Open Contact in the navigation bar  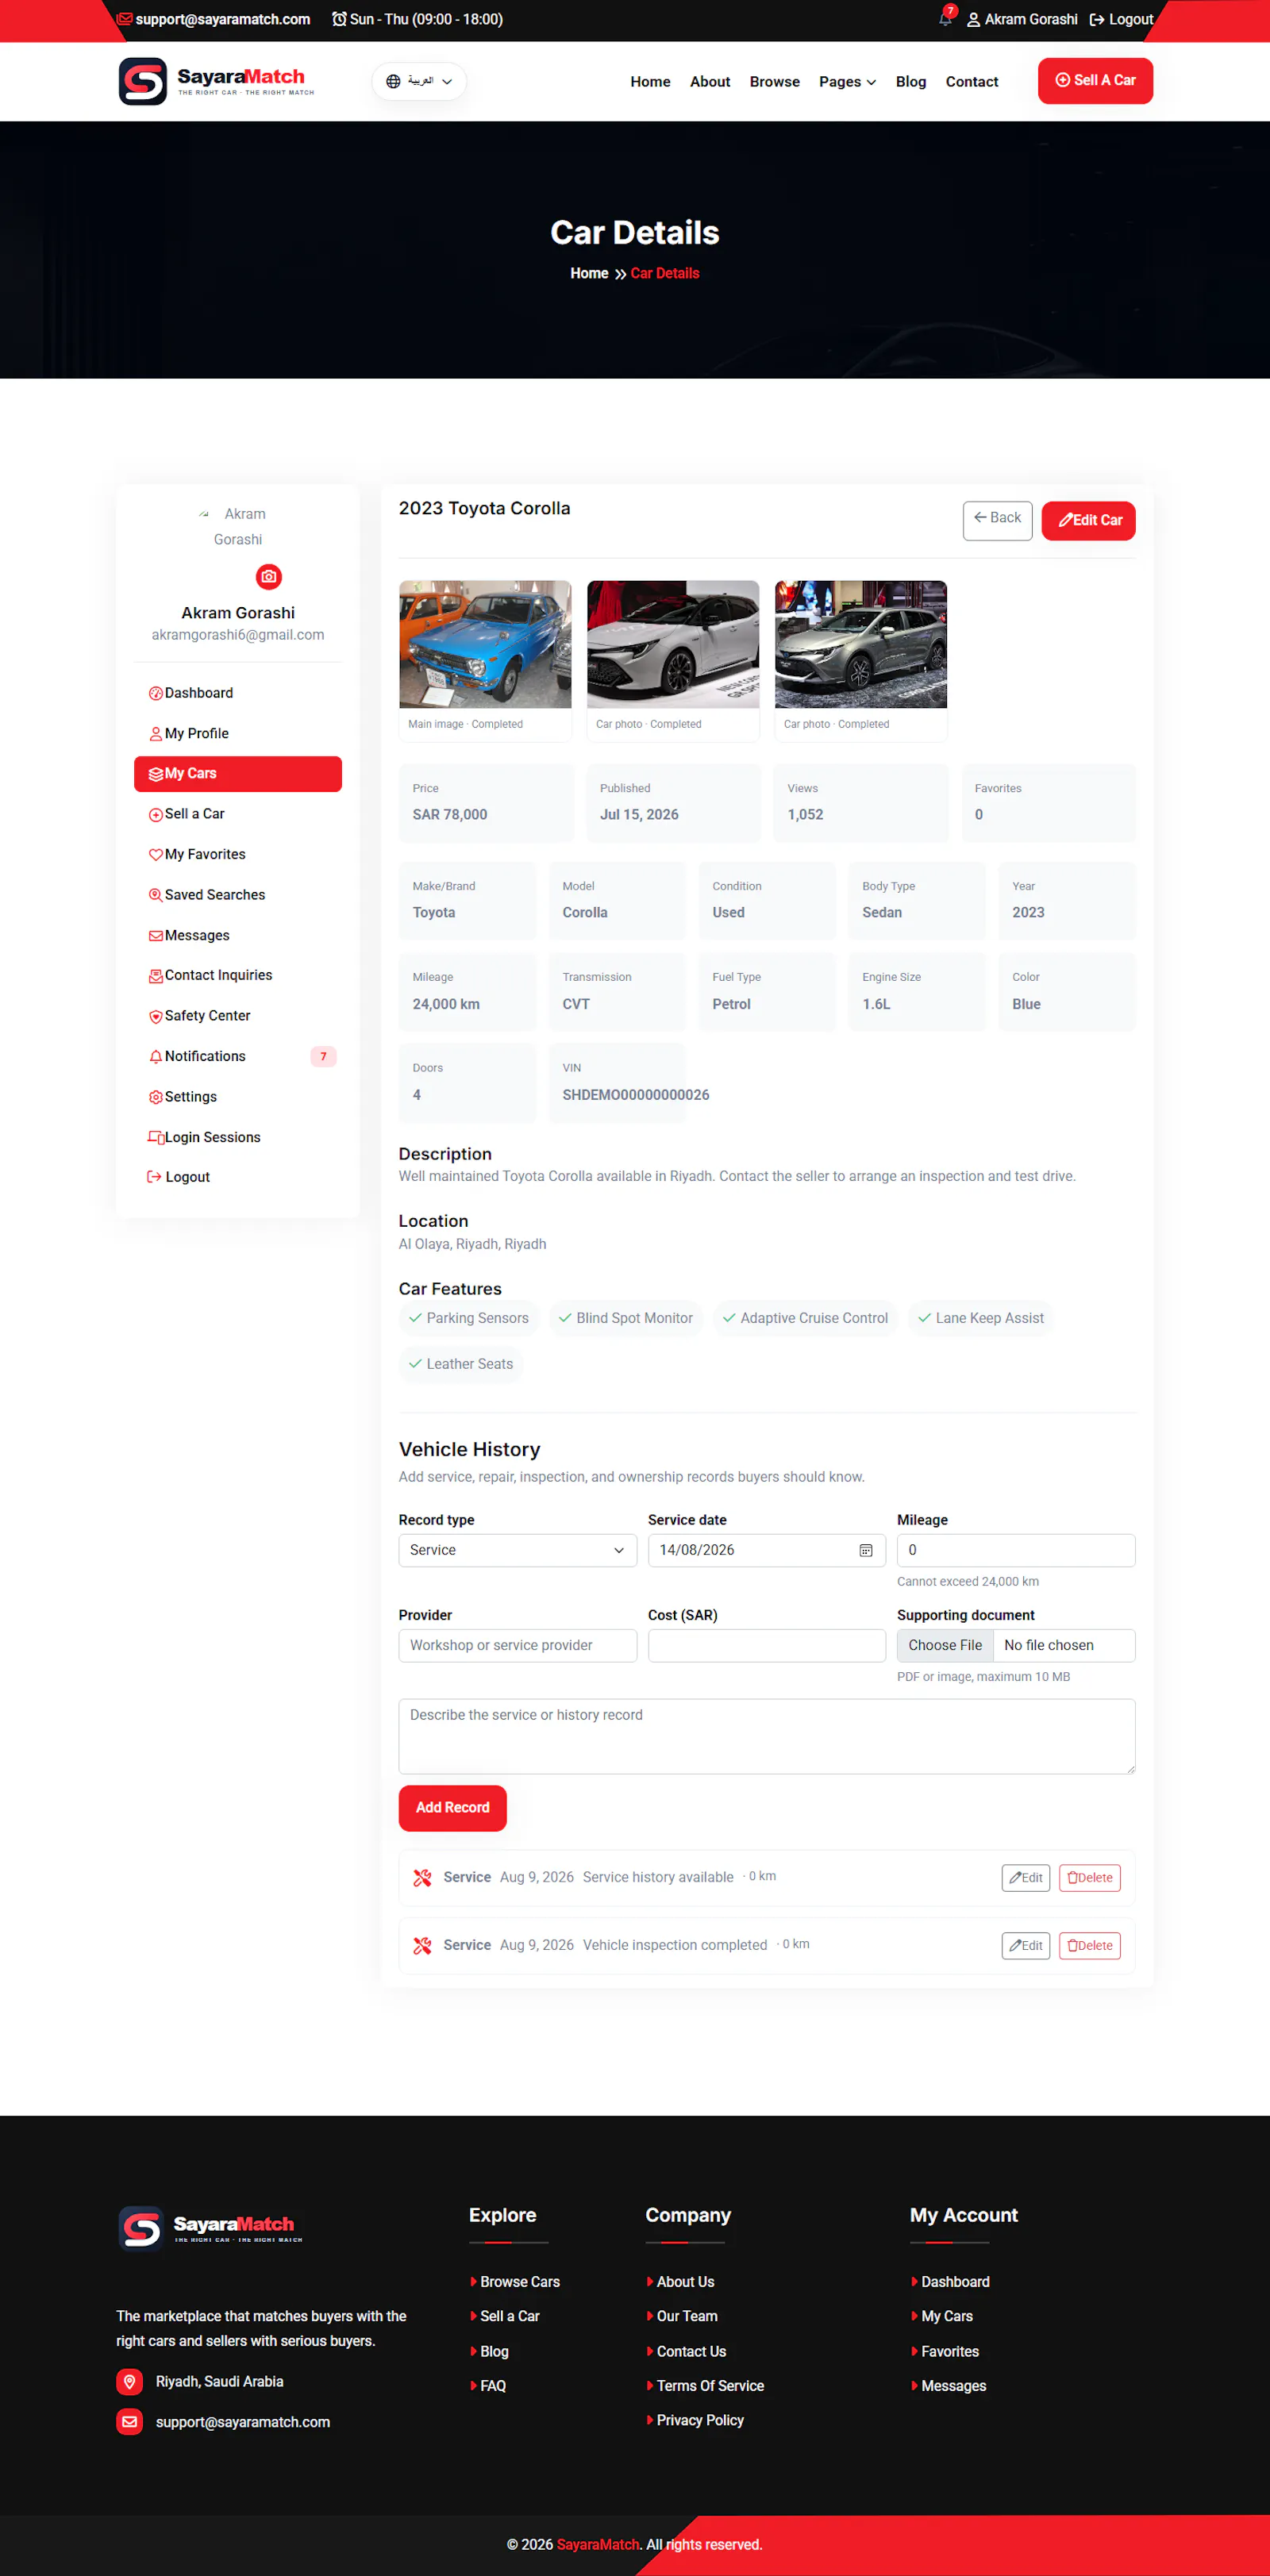(972, 82)
